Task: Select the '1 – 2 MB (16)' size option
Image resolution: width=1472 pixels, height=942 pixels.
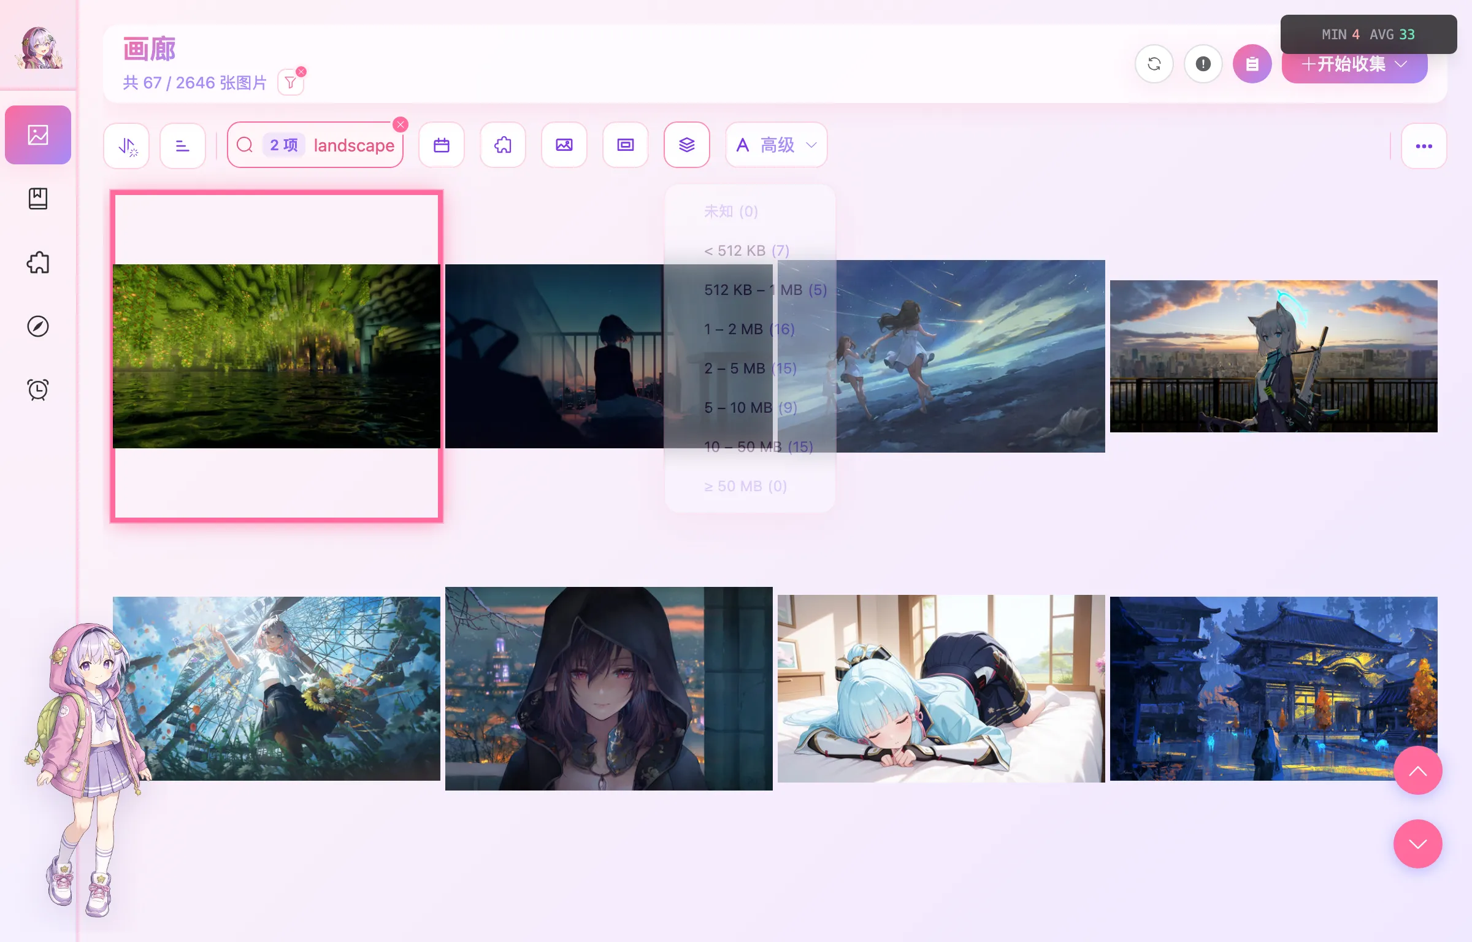Action: click(x=750, y=329)
